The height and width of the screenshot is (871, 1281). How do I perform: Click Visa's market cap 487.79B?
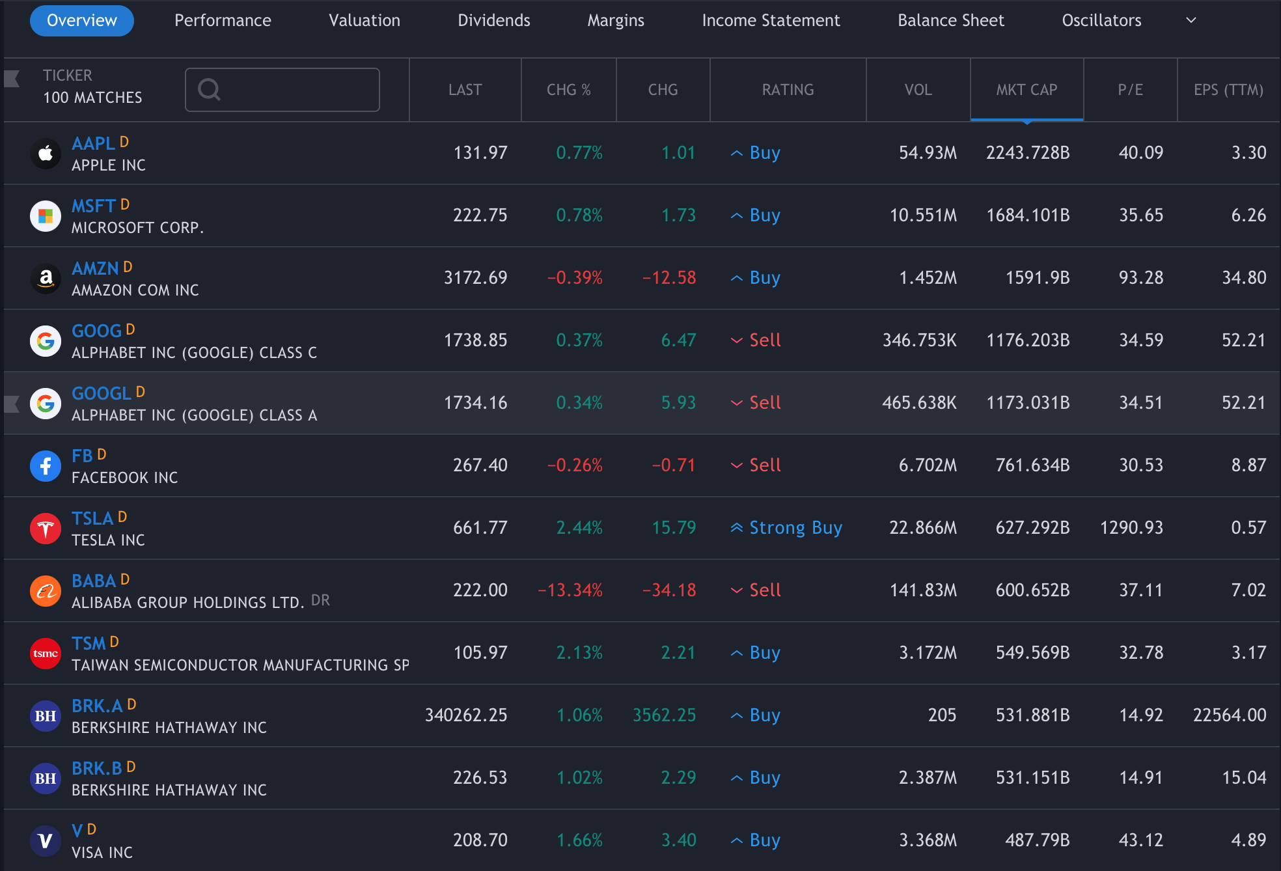pyautogui.click(x=1038, y=840)
